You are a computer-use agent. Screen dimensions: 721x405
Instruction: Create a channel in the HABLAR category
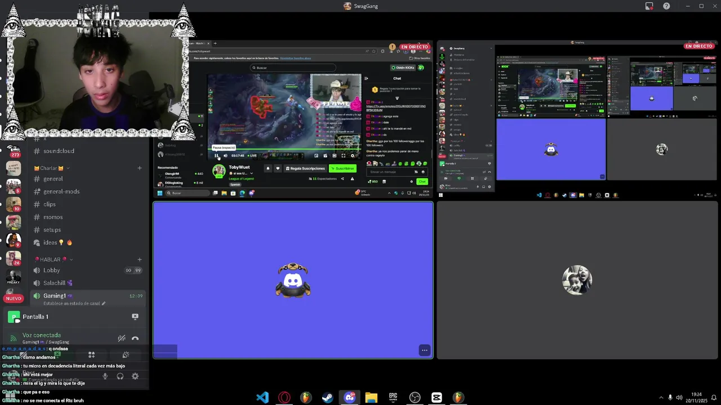[x=140, y=259]
